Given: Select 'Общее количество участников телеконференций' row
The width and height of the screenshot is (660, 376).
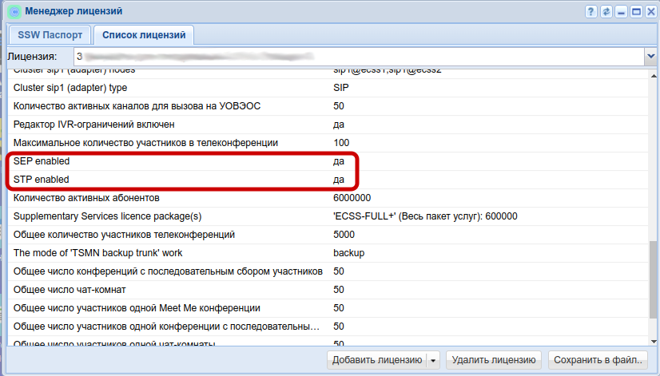Looking at the screenshot, I should click(328, 235).
